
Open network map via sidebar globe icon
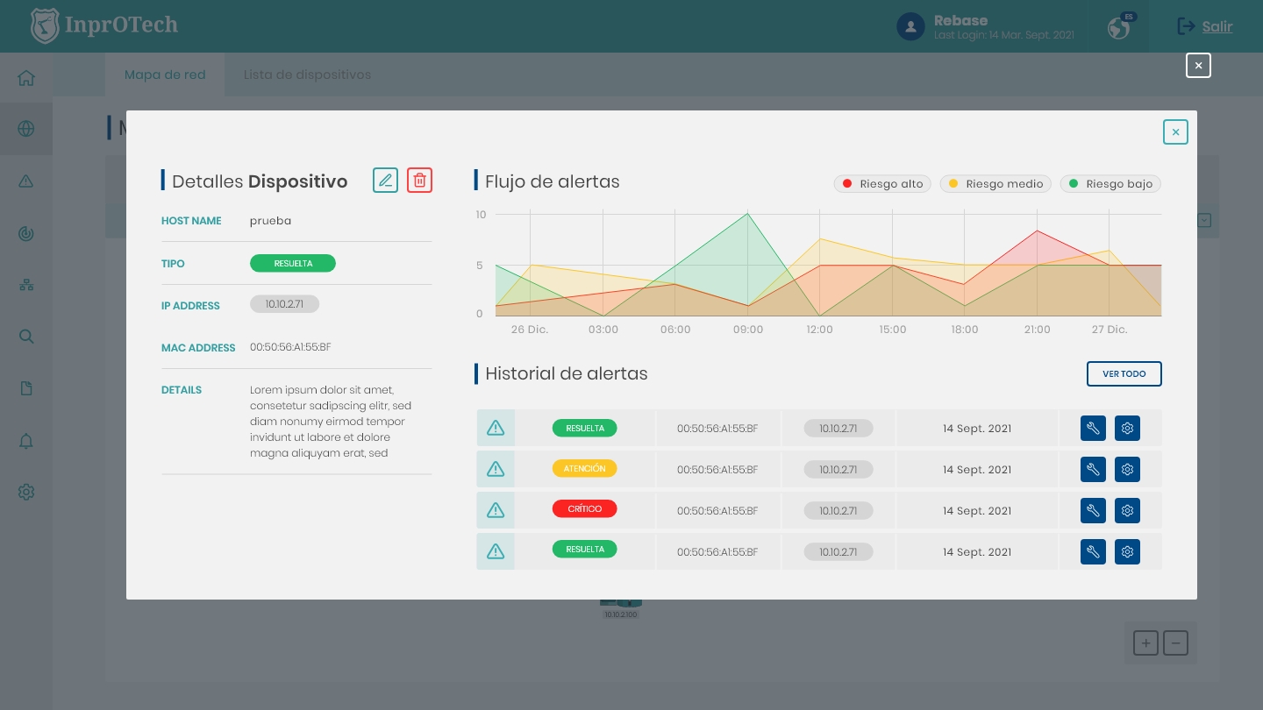tap(26, 129)
